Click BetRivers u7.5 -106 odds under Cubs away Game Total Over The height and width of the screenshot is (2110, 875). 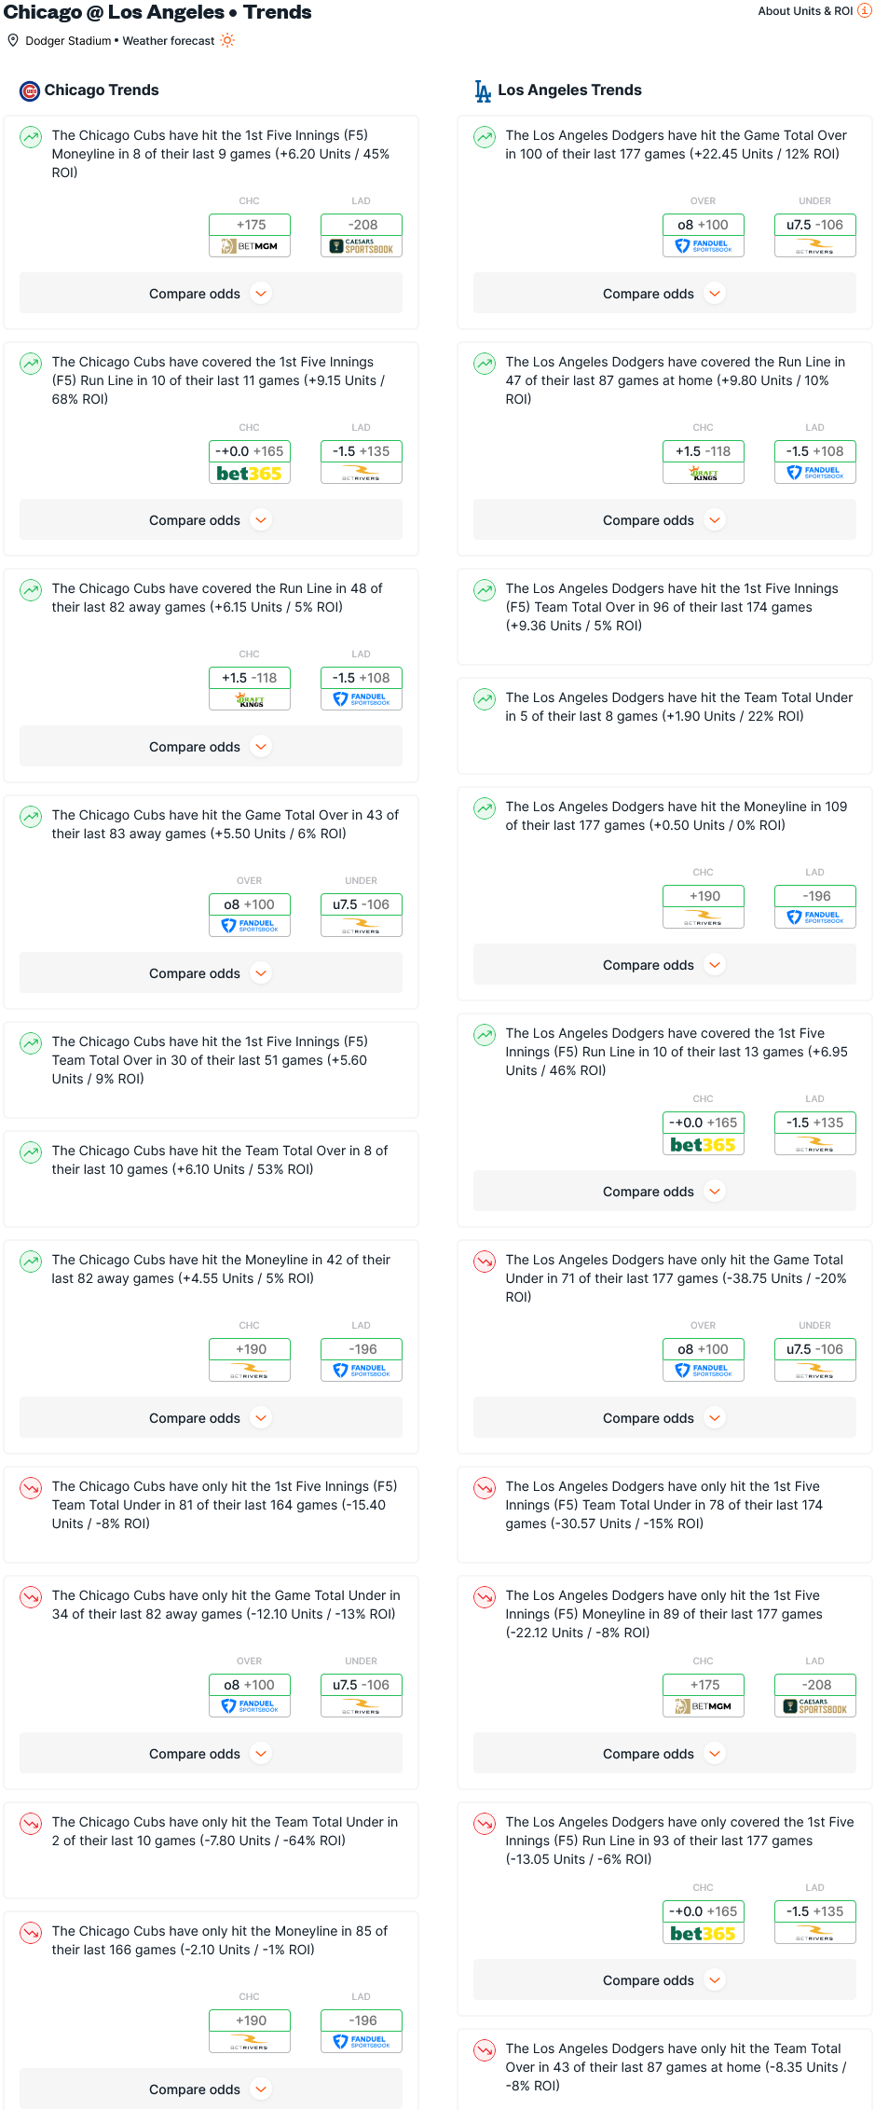(362, 915)
